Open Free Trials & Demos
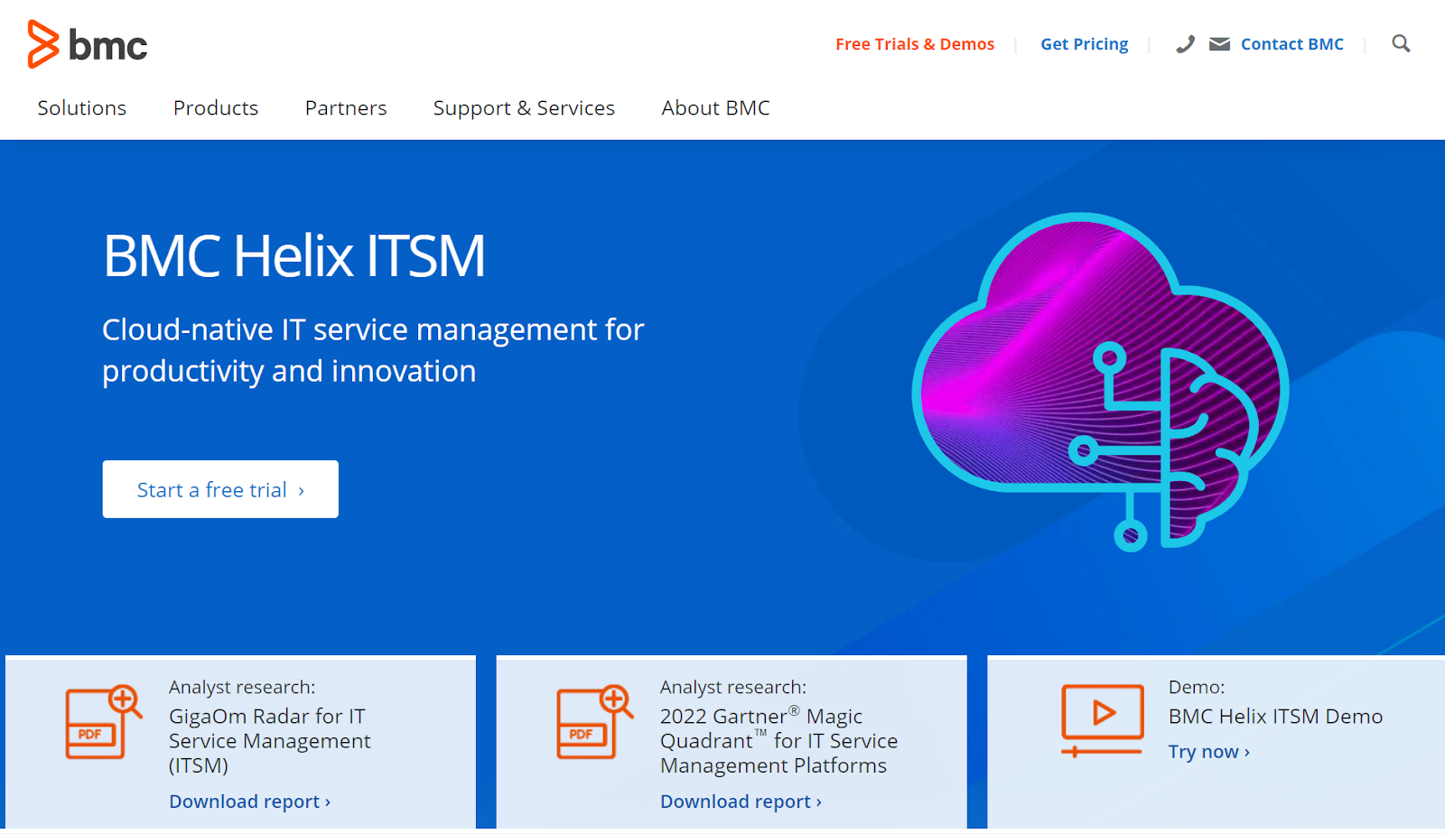1445x834 pixels. 915,43
